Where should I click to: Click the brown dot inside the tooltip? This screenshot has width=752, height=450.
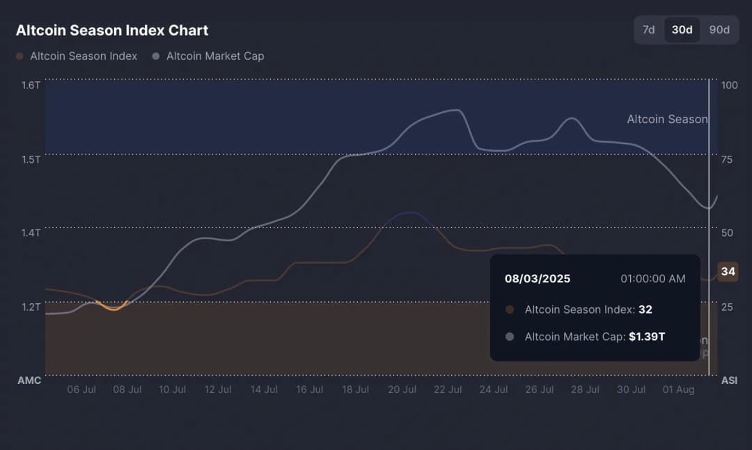coord(510,310)
